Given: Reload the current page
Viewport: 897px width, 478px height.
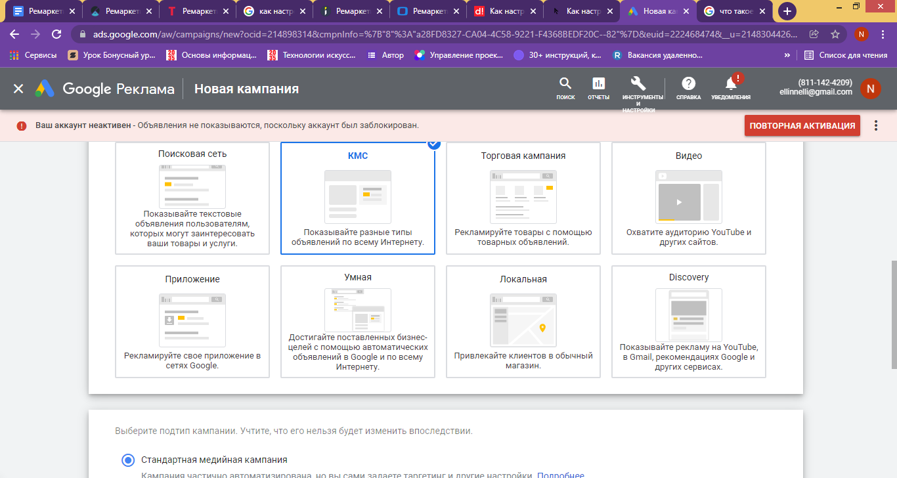Looking at the screenshot, I should pyautogui.click(x=56, y=34).
